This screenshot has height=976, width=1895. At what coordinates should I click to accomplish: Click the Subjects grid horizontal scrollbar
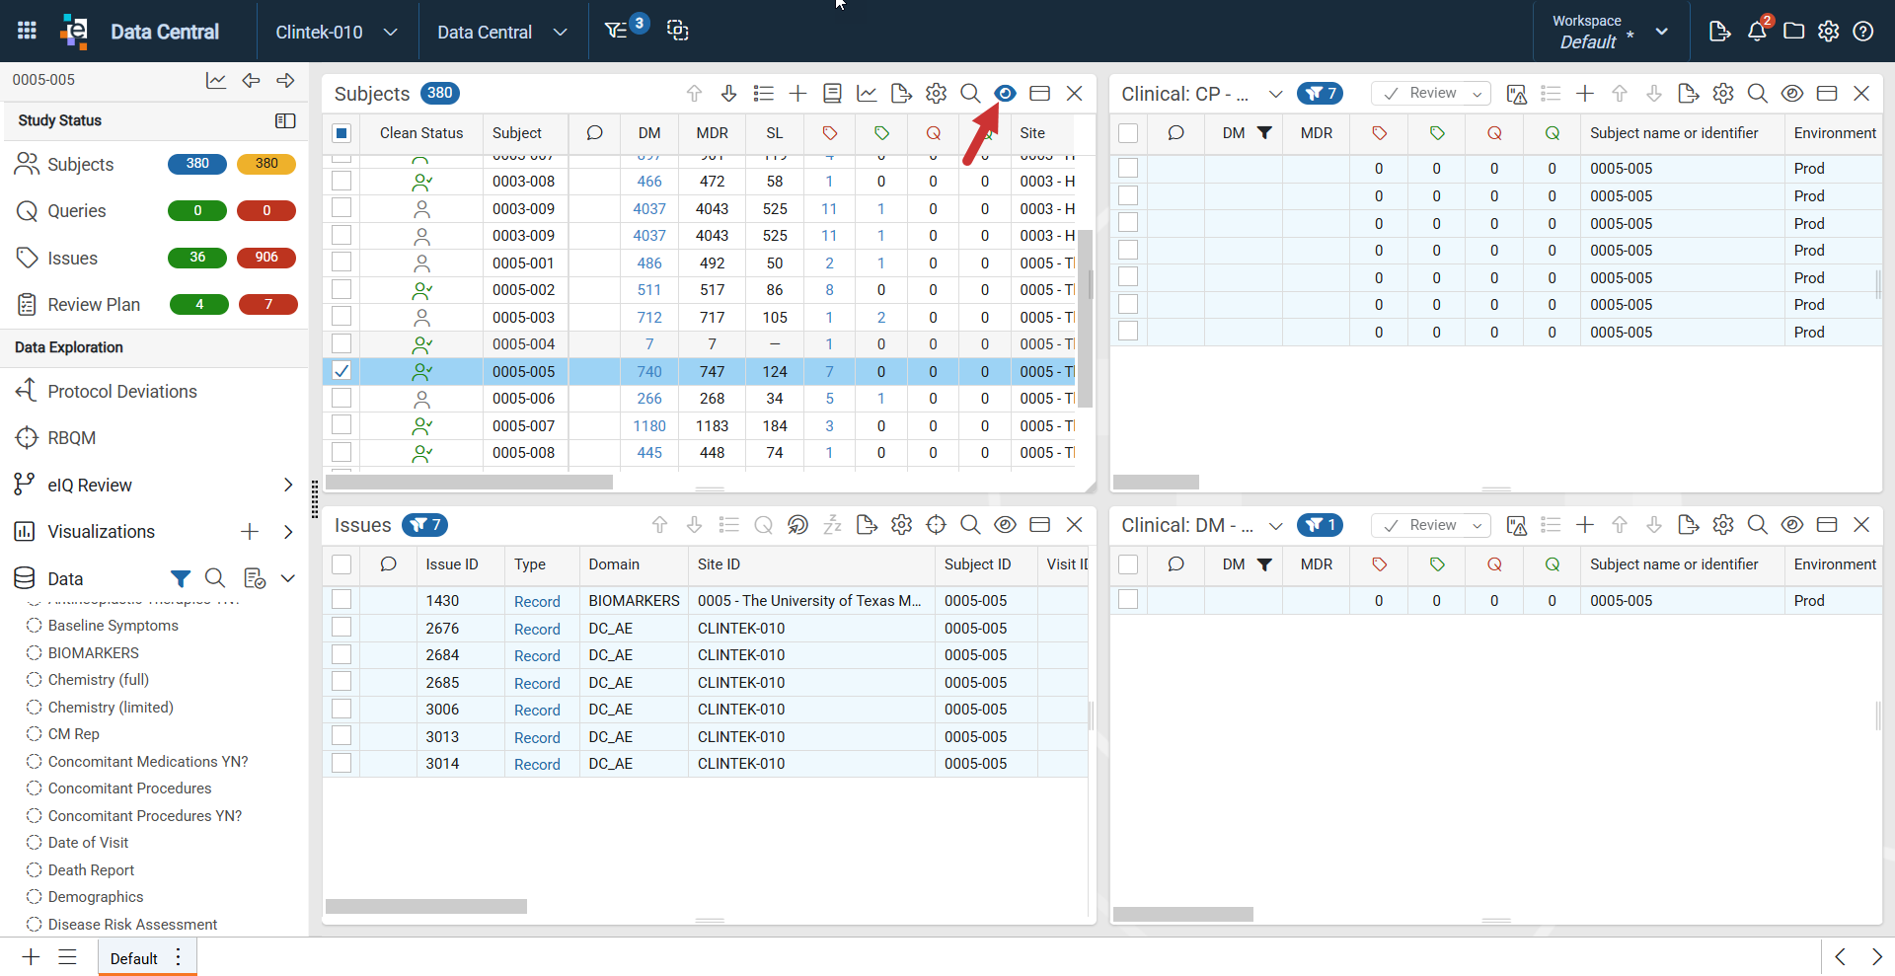coord(470,483)
